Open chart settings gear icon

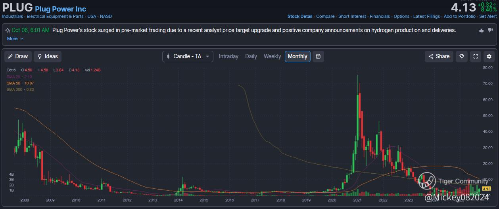[x=489, y=56]
